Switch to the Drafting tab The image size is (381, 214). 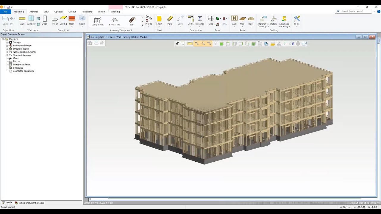[115, 12]
